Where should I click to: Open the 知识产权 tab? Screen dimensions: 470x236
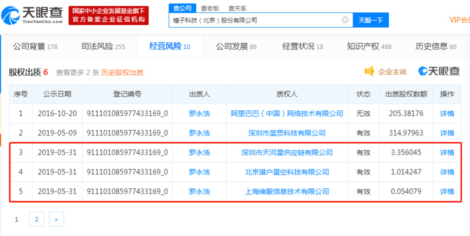click(369, 46)
